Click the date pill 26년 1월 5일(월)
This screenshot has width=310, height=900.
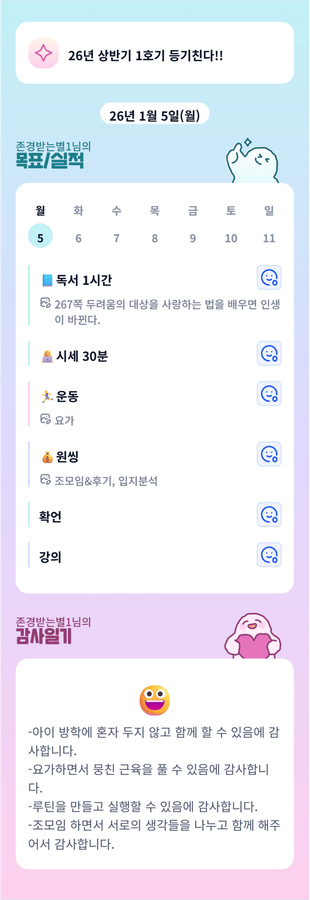[154, 115]
